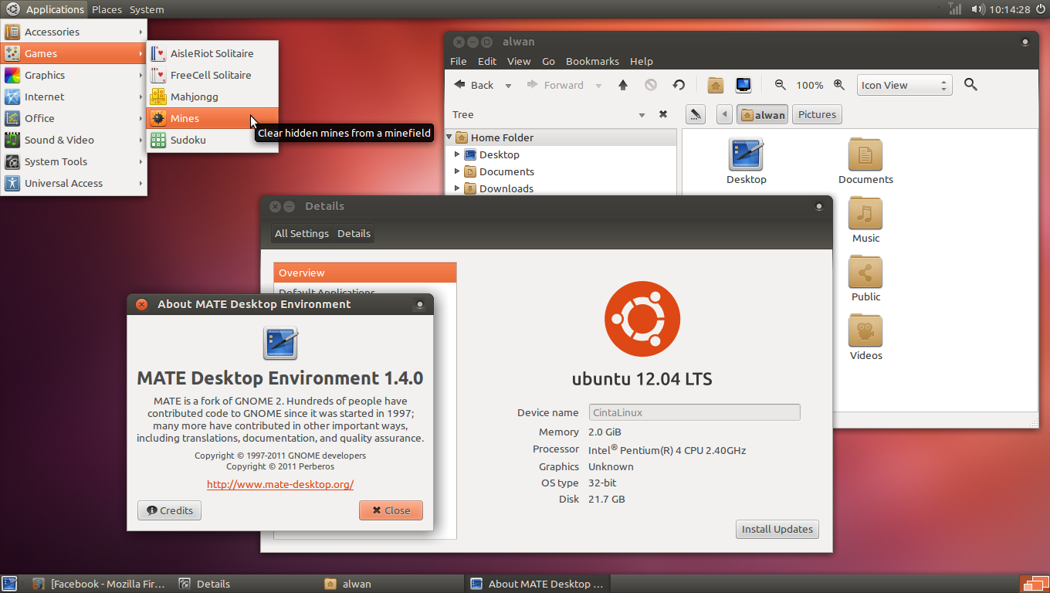Zoom in using the magnifier plus icon
1050x593 pixels.
[x=839, y=85]
